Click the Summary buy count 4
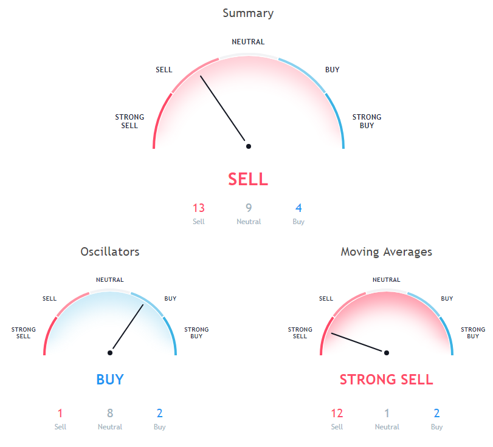This screenshot has height=447, width=493. tap(298, 208)
